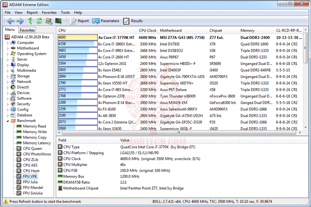Sort by the CPU Clock column header
This screenshot has width=311, height=207.
click(x=147, y=30)
